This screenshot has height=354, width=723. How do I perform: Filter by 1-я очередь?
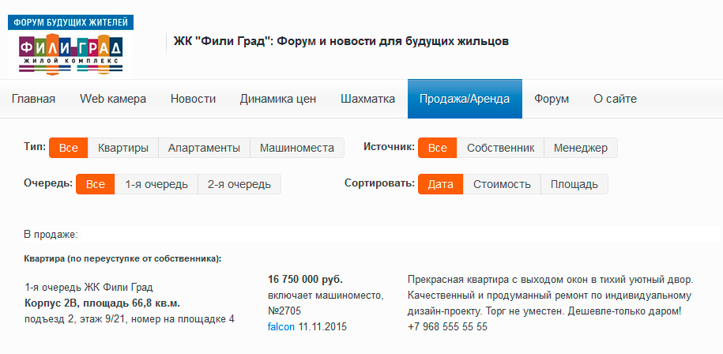point(156,184)
